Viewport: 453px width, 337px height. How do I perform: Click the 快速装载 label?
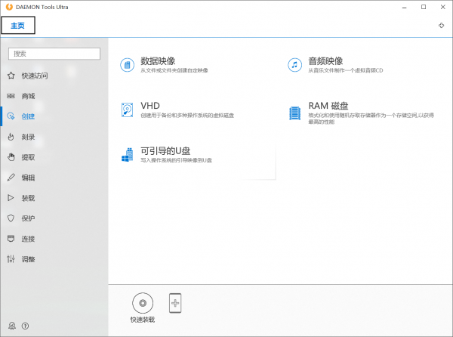click(143, 320)
